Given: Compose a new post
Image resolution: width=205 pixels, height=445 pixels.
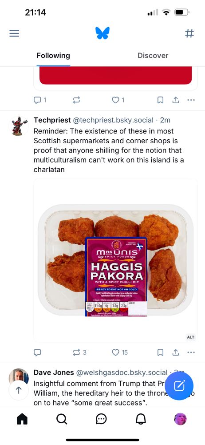Looking at the screenshot, I should 179,386.
